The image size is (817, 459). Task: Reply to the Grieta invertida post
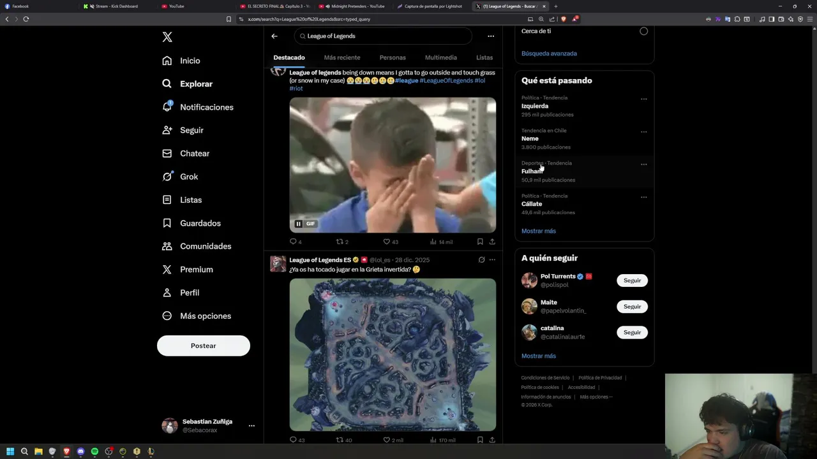(x=297, y=440)
